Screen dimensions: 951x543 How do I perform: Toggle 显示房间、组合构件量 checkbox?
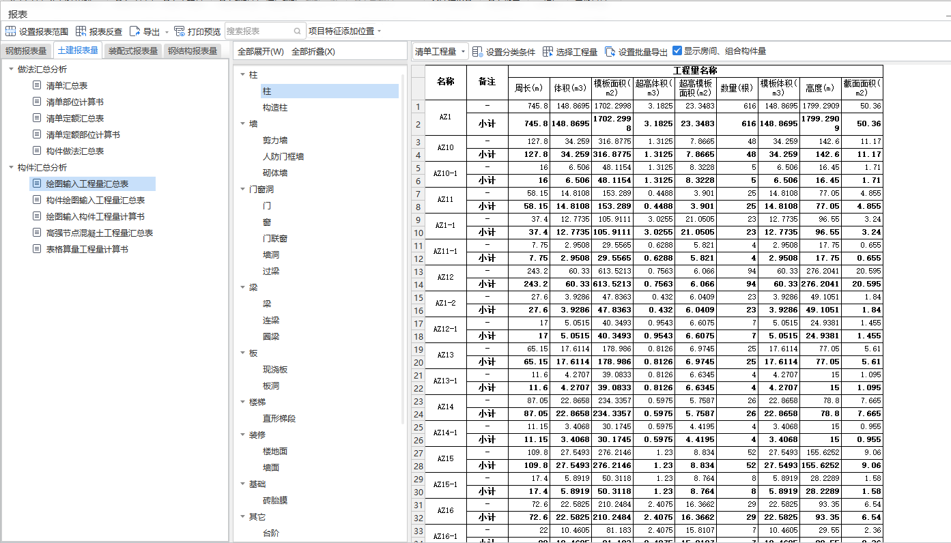click(677, 51)
